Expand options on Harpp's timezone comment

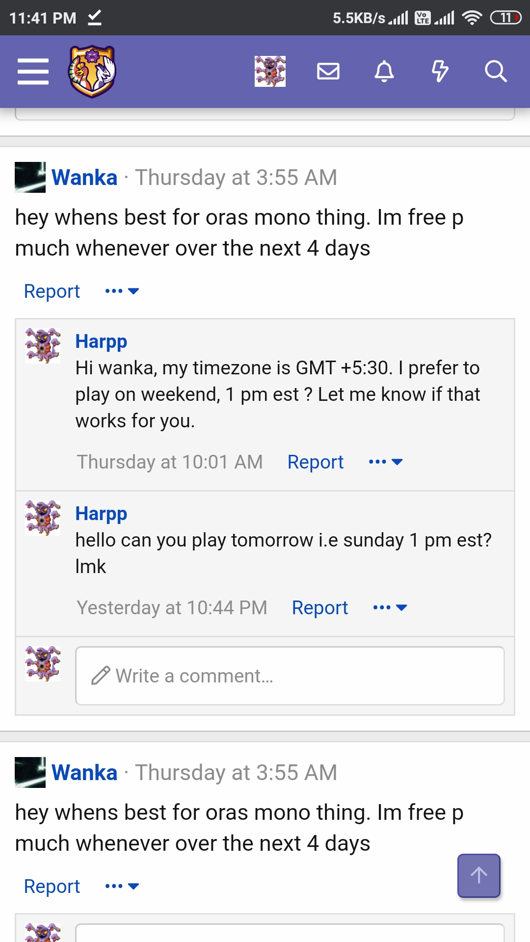[x=386, y=461]
